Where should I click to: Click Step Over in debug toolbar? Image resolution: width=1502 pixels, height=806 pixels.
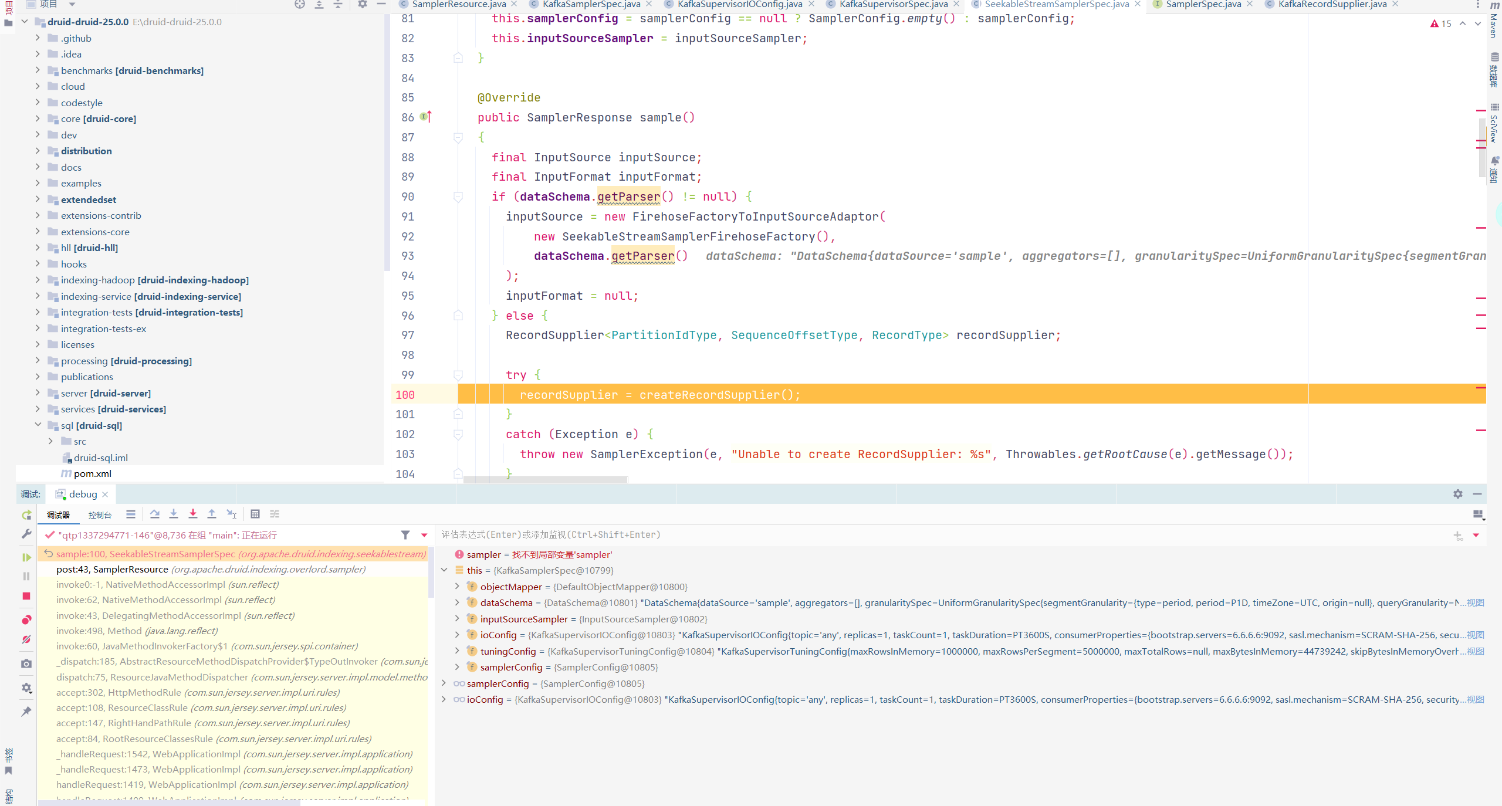click(x=155, y=514)
